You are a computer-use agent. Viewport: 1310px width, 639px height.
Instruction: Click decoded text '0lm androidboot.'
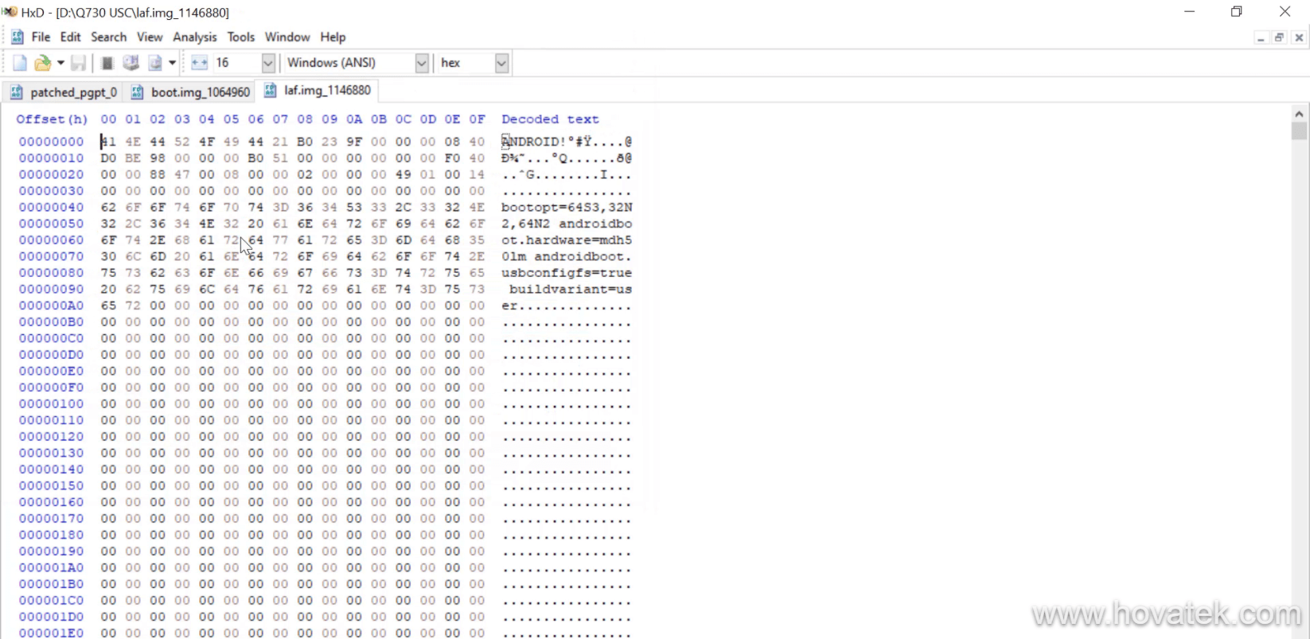click(x=567, y=257)
